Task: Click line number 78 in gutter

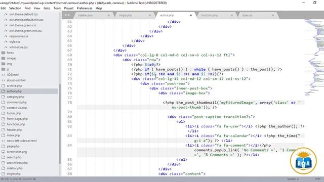Action: 70,103
